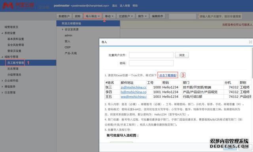Collapse the 系统设置 sidebar group arrow
This screenshot has height=152, width=253.
(x=2, y=33)
